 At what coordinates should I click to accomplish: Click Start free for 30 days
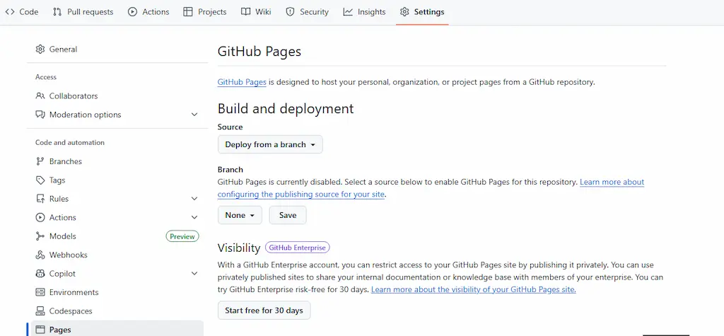coord(264,311)
